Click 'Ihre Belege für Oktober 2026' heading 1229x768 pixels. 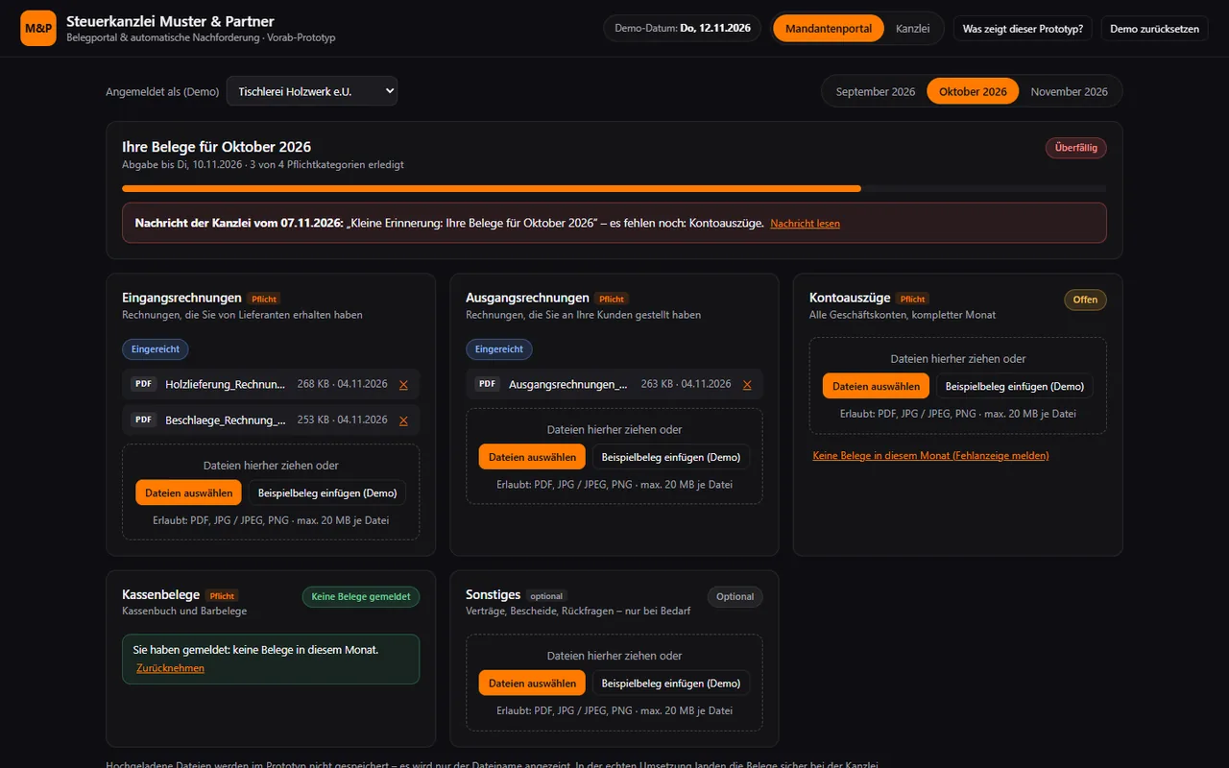(217, 147)
